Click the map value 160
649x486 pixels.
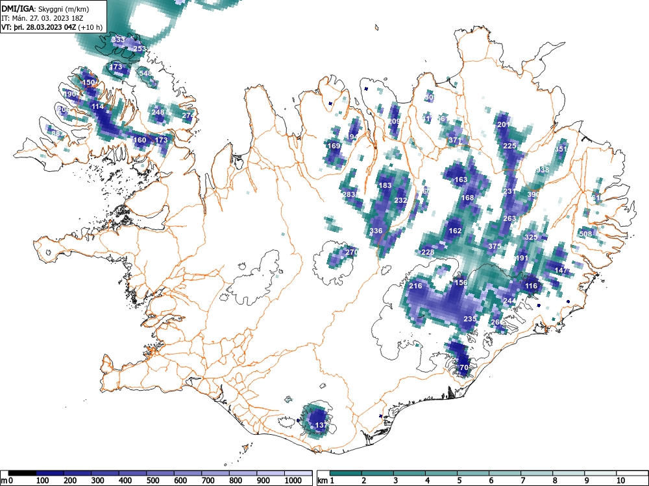coord(140,140)
